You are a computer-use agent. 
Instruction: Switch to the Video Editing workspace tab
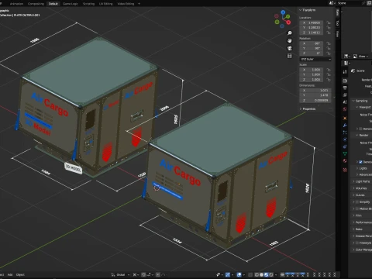click(x=126, y=4)
